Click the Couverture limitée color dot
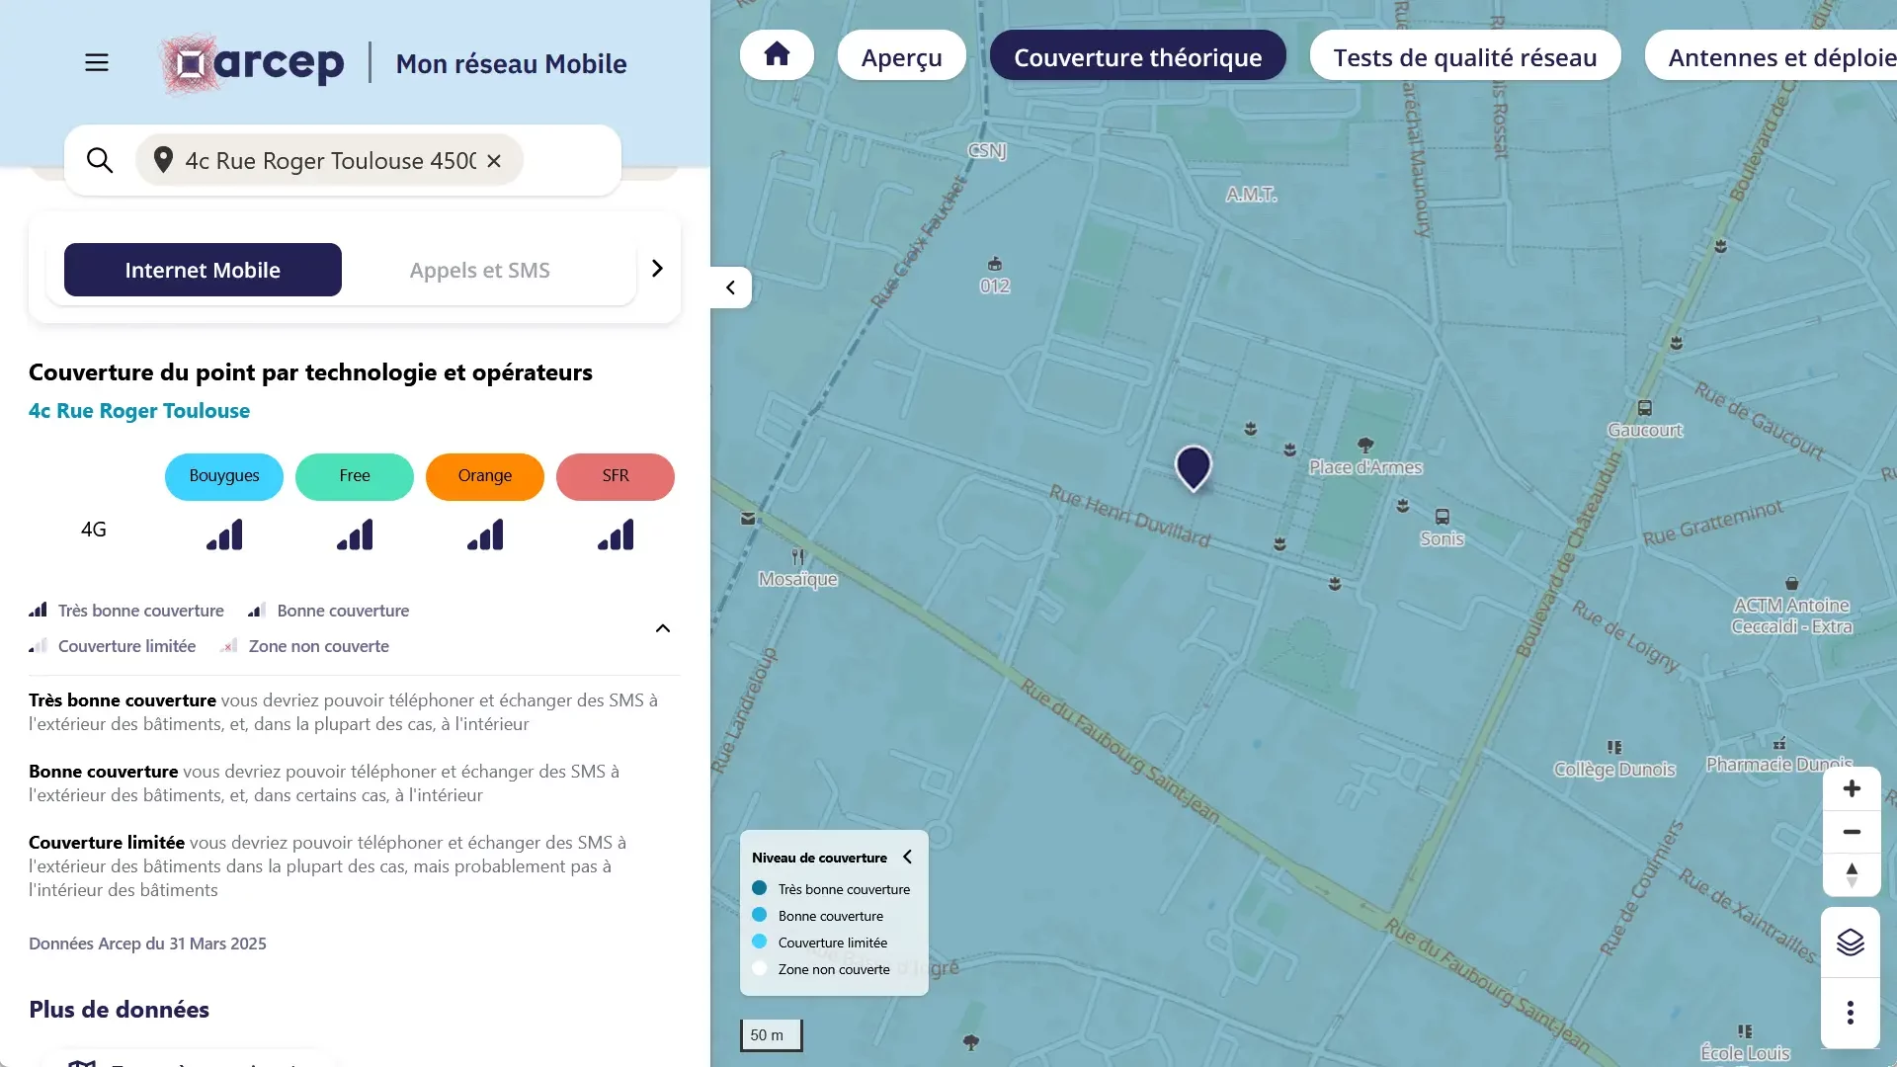Viewport: 1897px width, 1067px height. pyautogui.click(x=760, y=942)
